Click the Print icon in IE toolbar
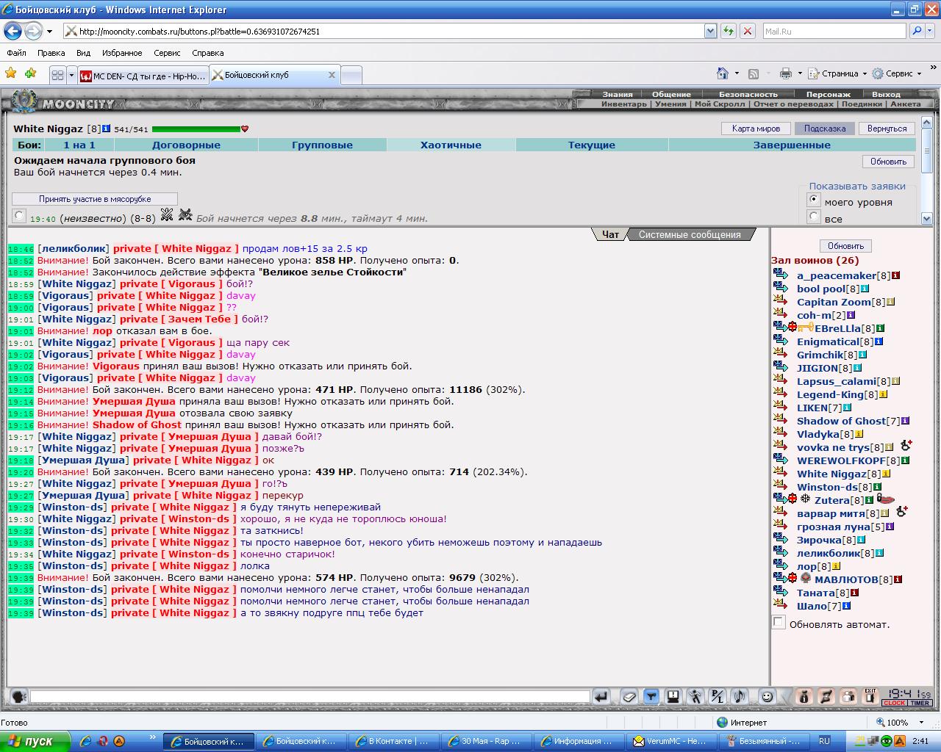 (x=785, y=73)
